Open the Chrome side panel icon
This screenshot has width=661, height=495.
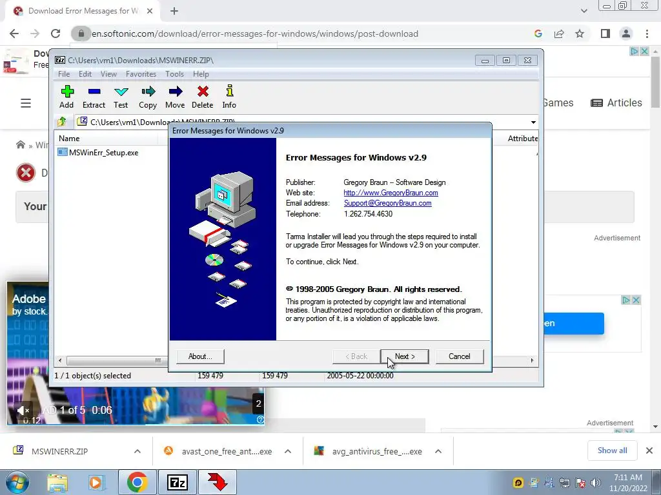pos(605,34)
